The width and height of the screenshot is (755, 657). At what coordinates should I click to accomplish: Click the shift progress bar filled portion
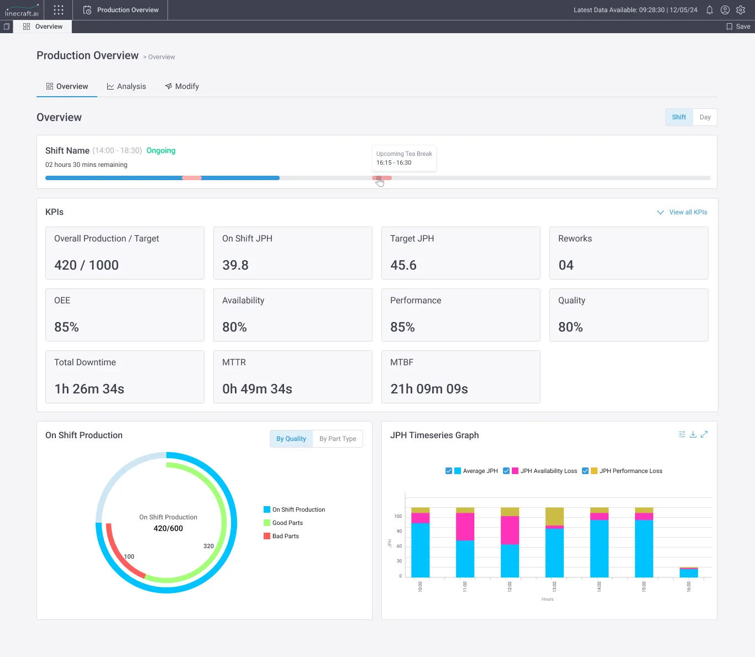click(x=162, y=178)
